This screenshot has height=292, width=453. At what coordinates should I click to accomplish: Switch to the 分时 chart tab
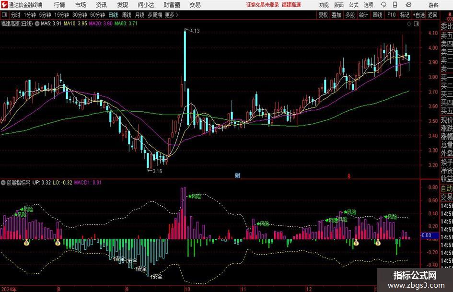point(15,15)
